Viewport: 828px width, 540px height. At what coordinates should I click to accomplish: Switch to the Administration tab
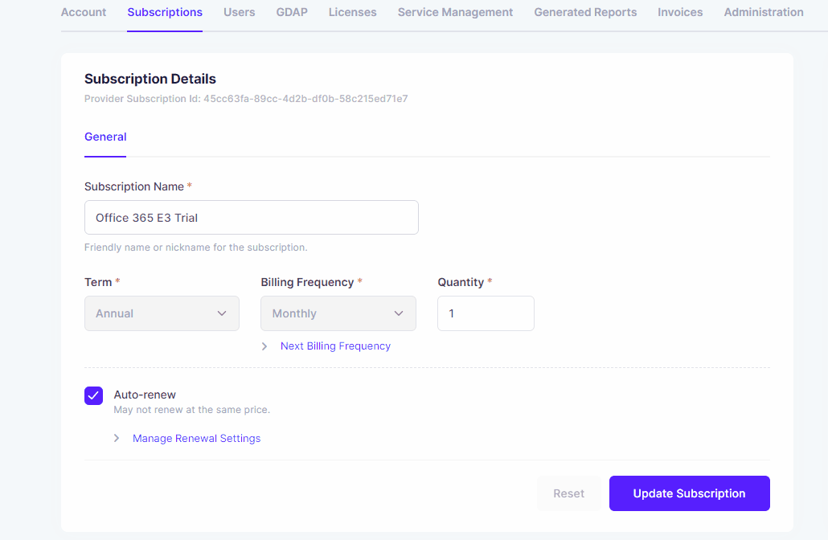[x=764, y=12]
